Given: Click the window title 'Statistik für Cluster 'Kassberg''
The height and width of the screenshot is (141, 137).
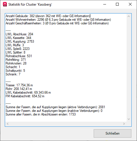Looking at the screenshot, I should click(30, 4).
